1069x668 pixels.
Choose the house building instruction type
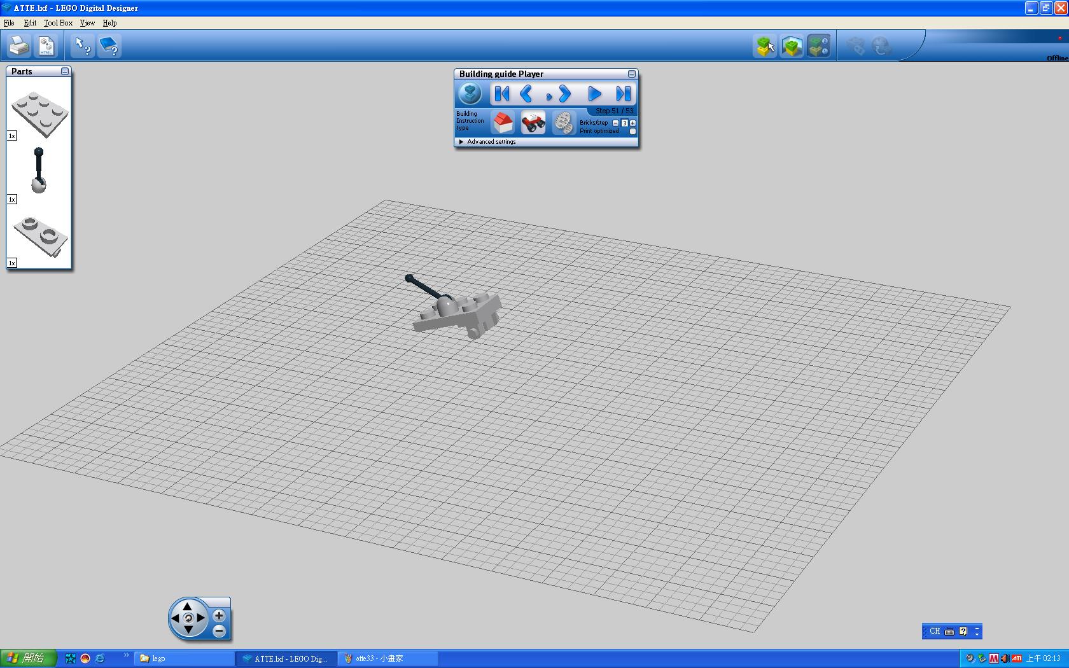(x=503, y=122)
